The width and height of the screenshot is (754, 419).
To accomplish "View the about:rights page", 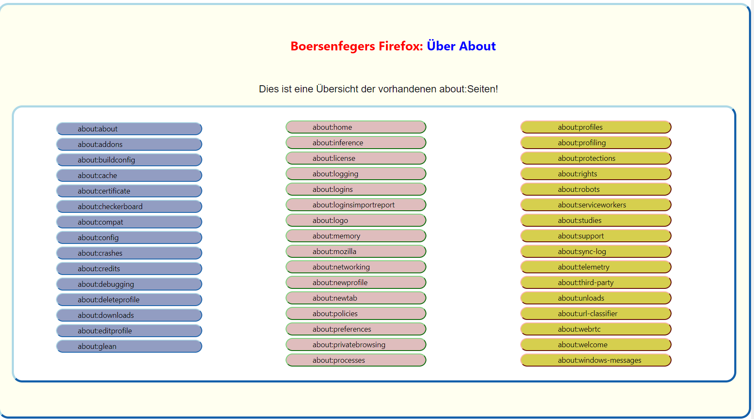I will click(x=596, y=174).
